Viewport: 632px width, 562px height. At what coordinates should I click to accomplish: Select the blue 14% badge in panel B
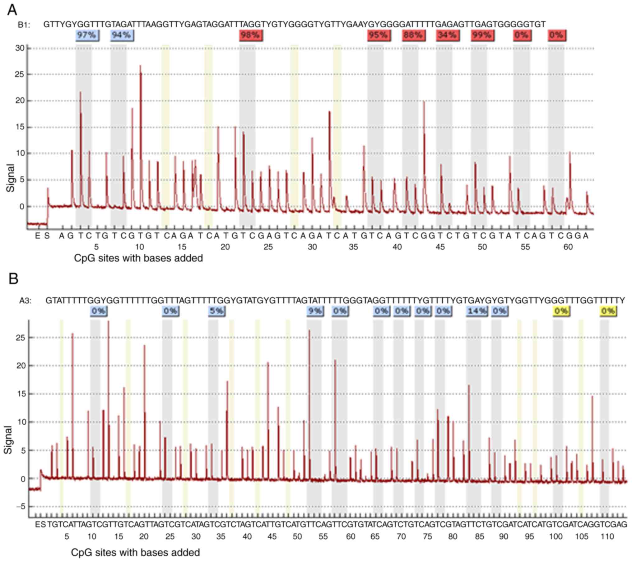coord(476,311)
